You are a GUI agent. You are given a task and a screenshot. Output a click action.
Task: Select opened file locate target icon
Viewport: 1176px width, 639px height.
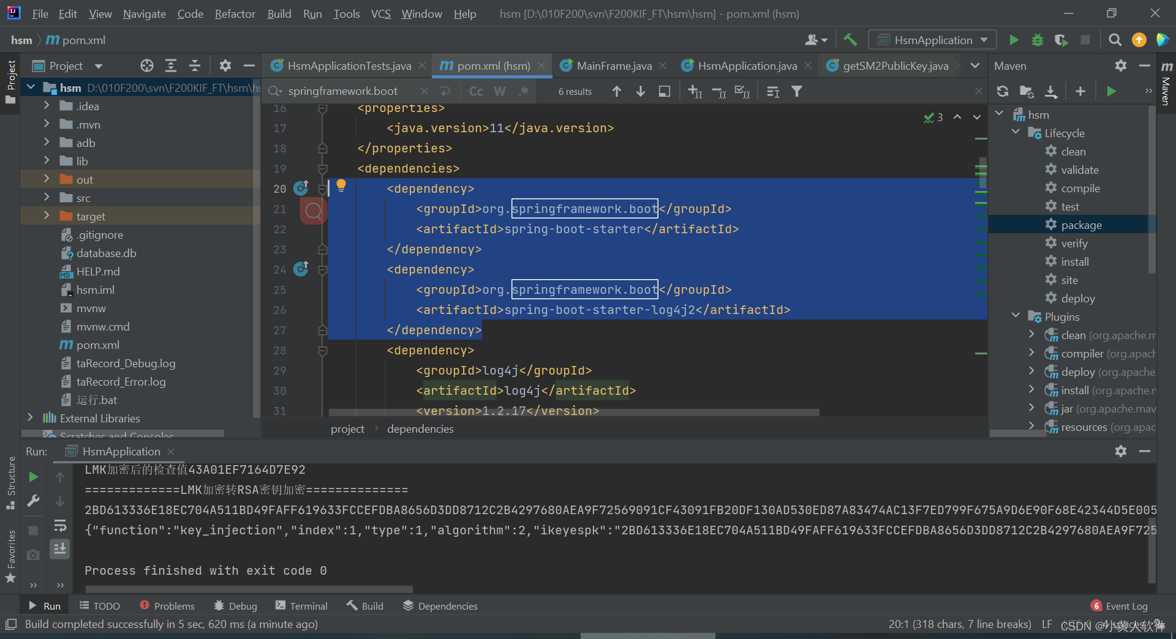[147, 65]
